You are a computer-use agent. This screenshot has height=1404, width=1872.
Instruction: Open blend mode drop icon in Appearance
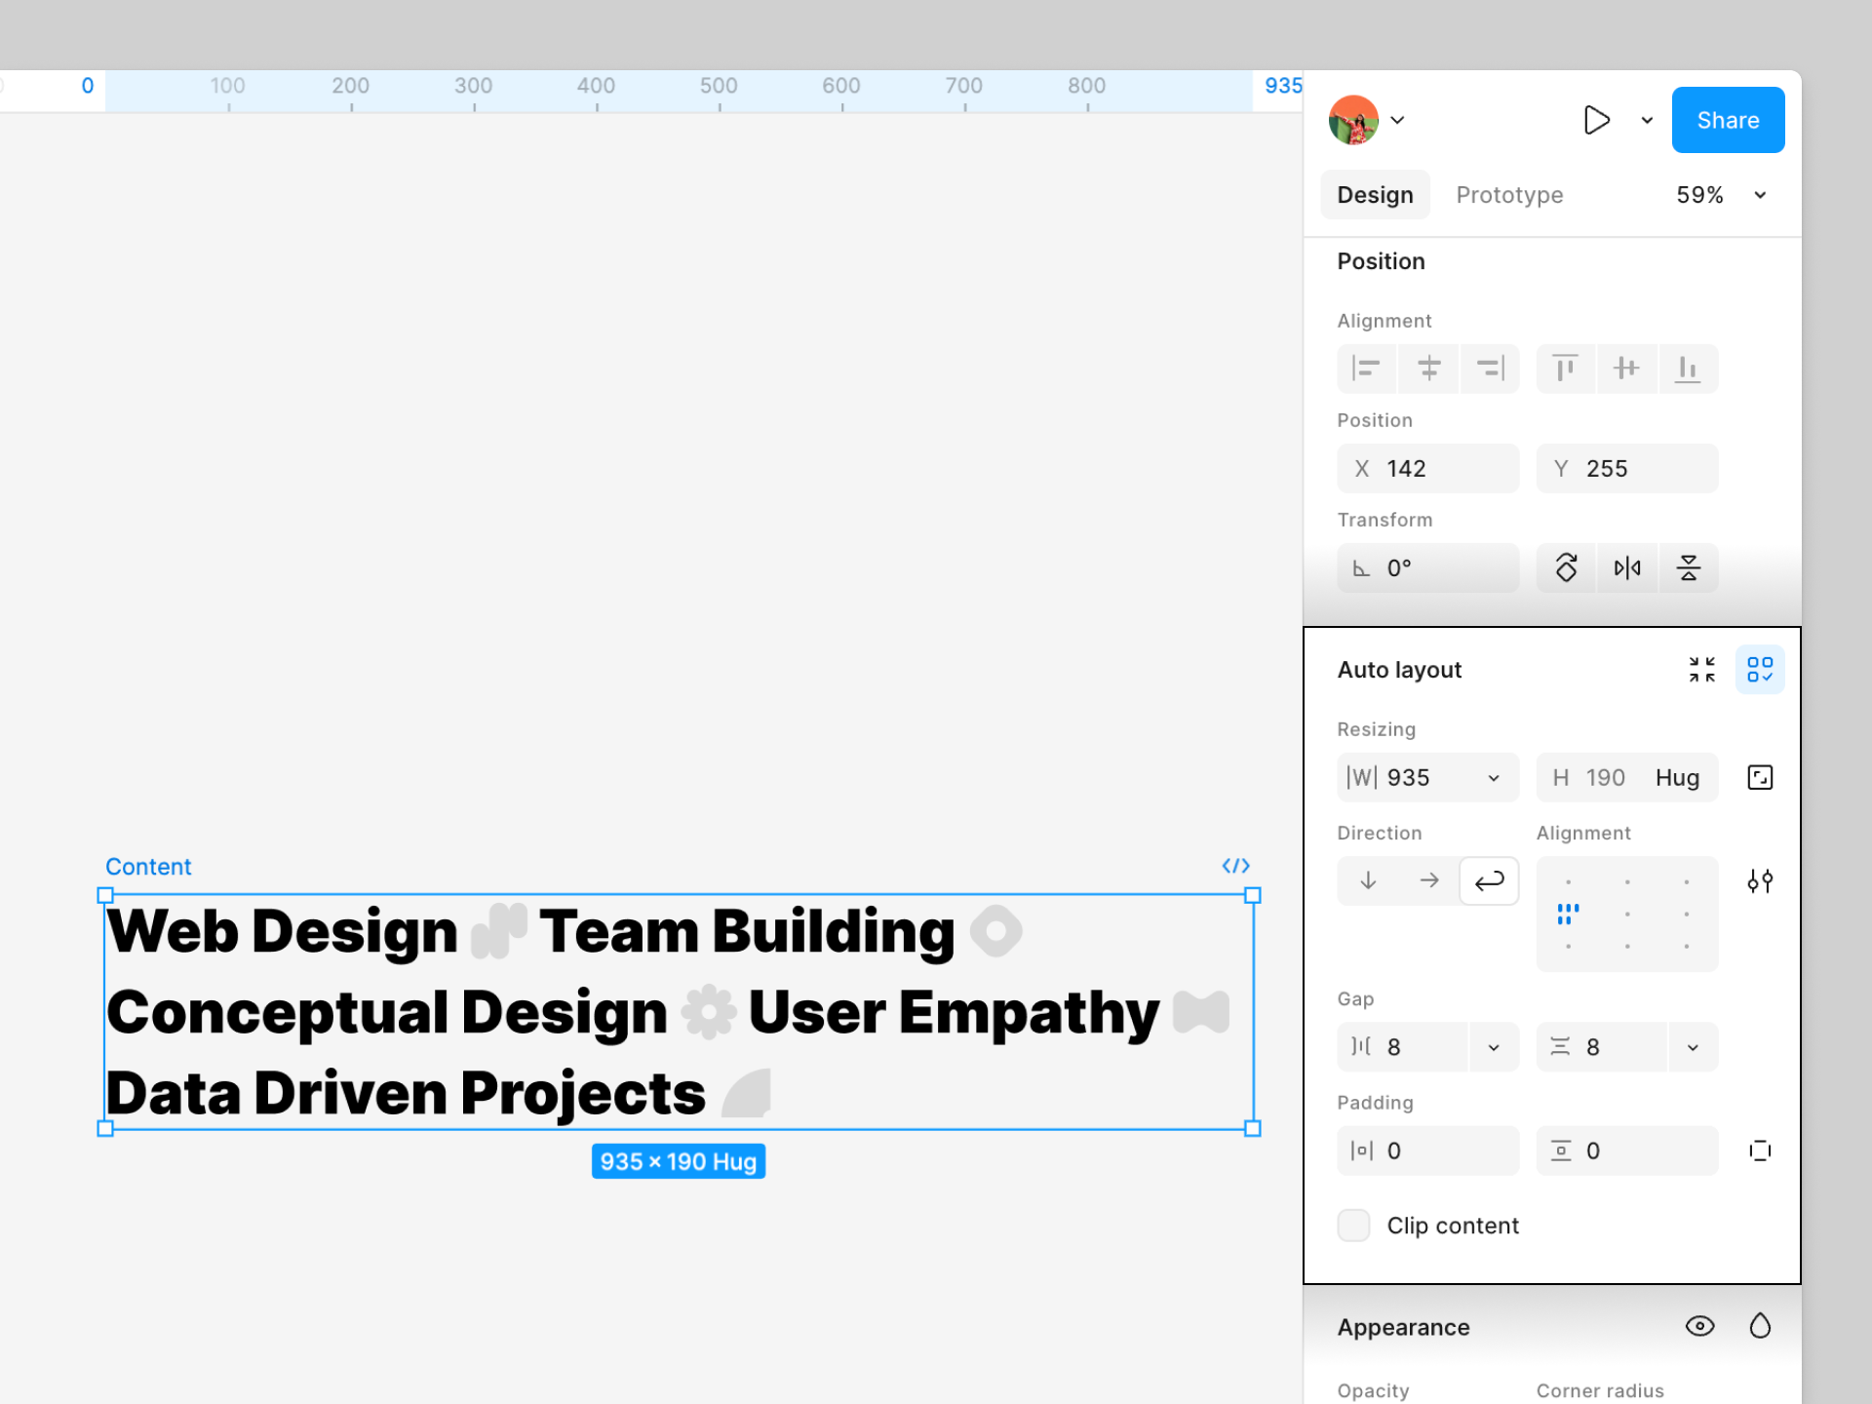(x=1760, y=1326)
